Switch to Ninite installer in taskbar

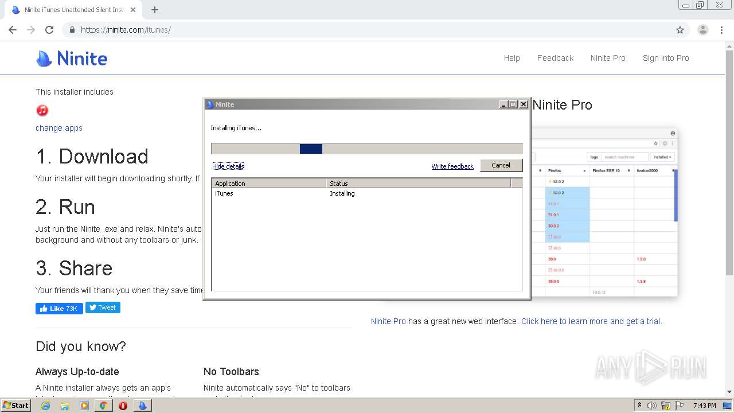coord(142,406)
